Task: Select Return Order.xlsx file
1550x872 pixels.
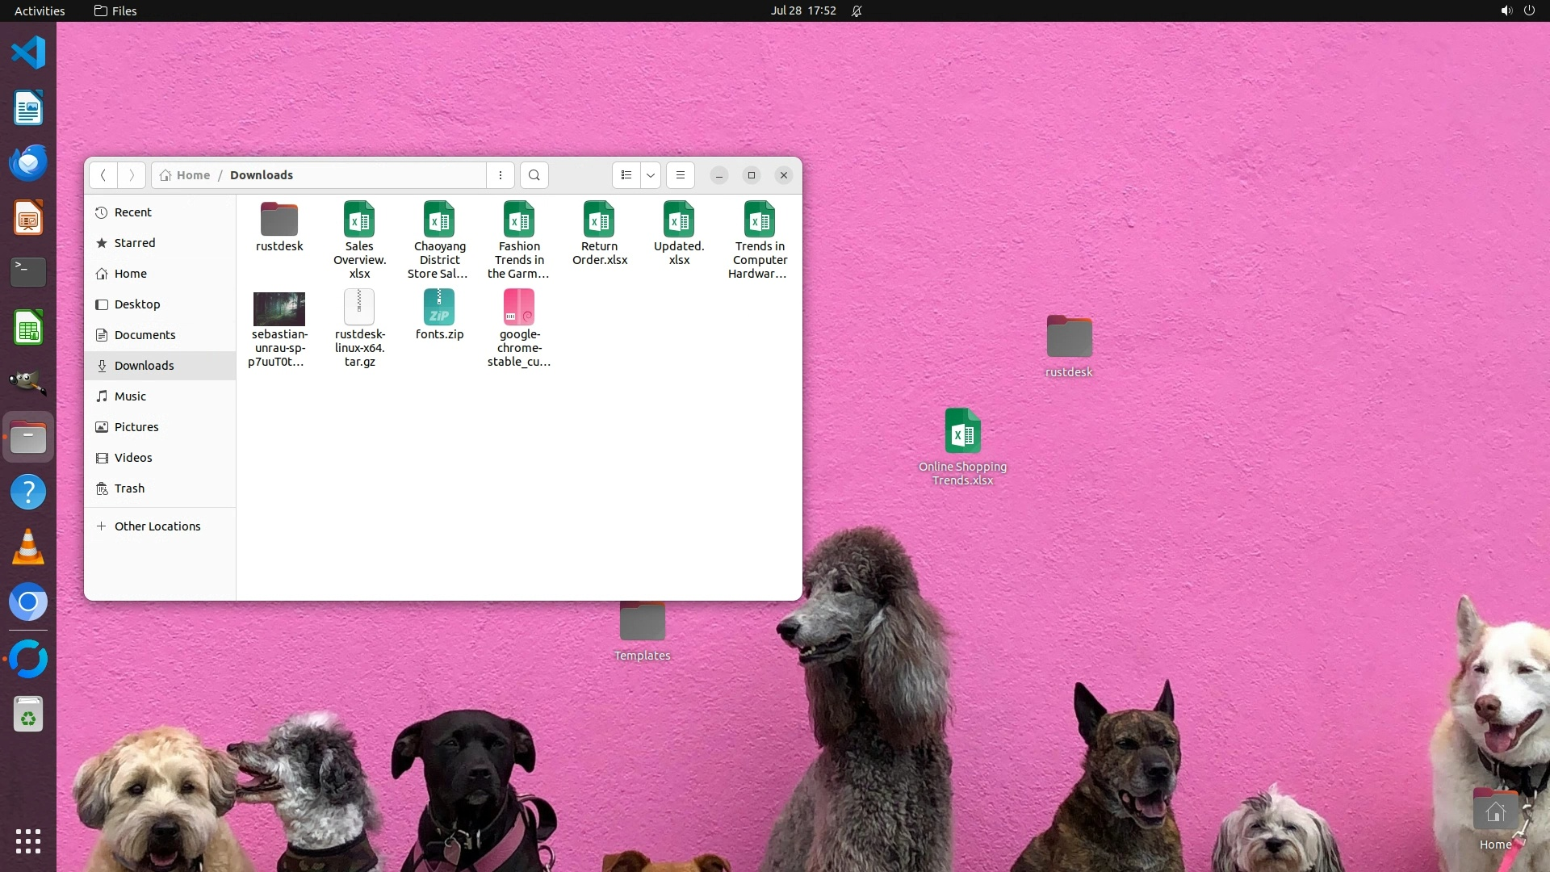Action: pos(599,220)
